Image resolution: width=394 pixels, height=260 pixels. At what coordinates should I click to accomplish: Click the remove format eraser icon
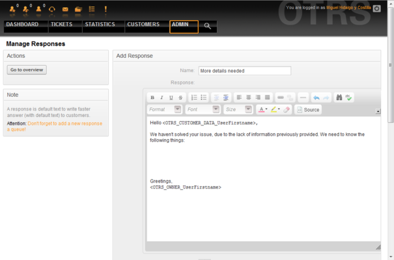287,110
